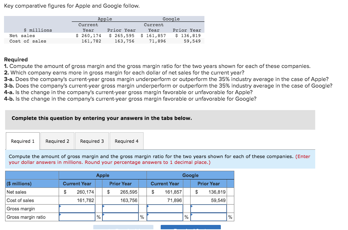348x230 pixels.
Task: Click the blue navigation button below the table
Action: (x=190, y=227)
